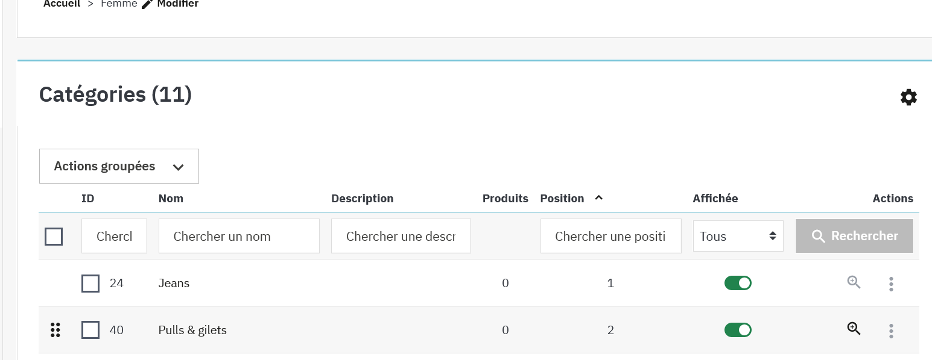This screenshot has height=360, width=932.
Task: Focus the Chercher un nom field
Action: pos(239,236)
